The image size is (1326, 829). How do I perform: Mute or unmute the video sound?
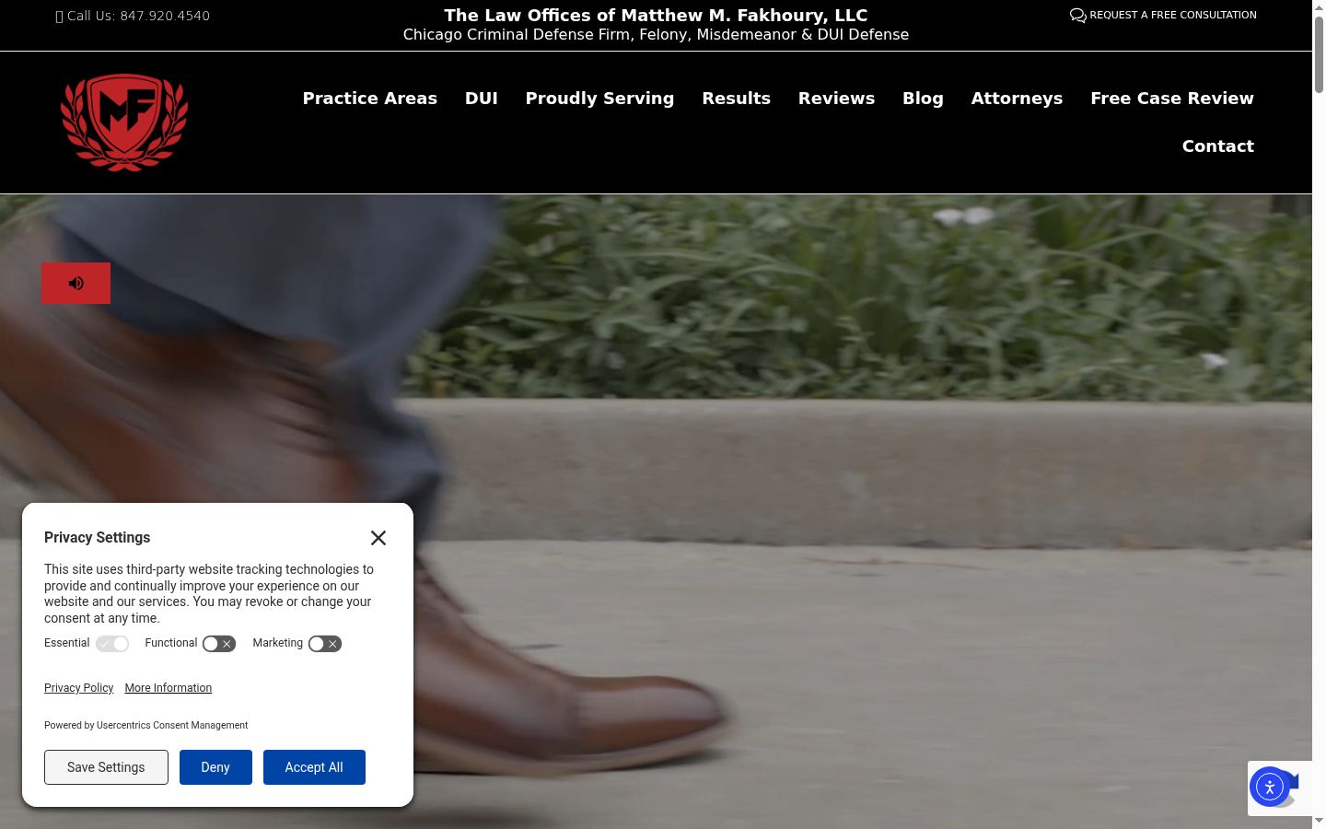pos(76,283)
